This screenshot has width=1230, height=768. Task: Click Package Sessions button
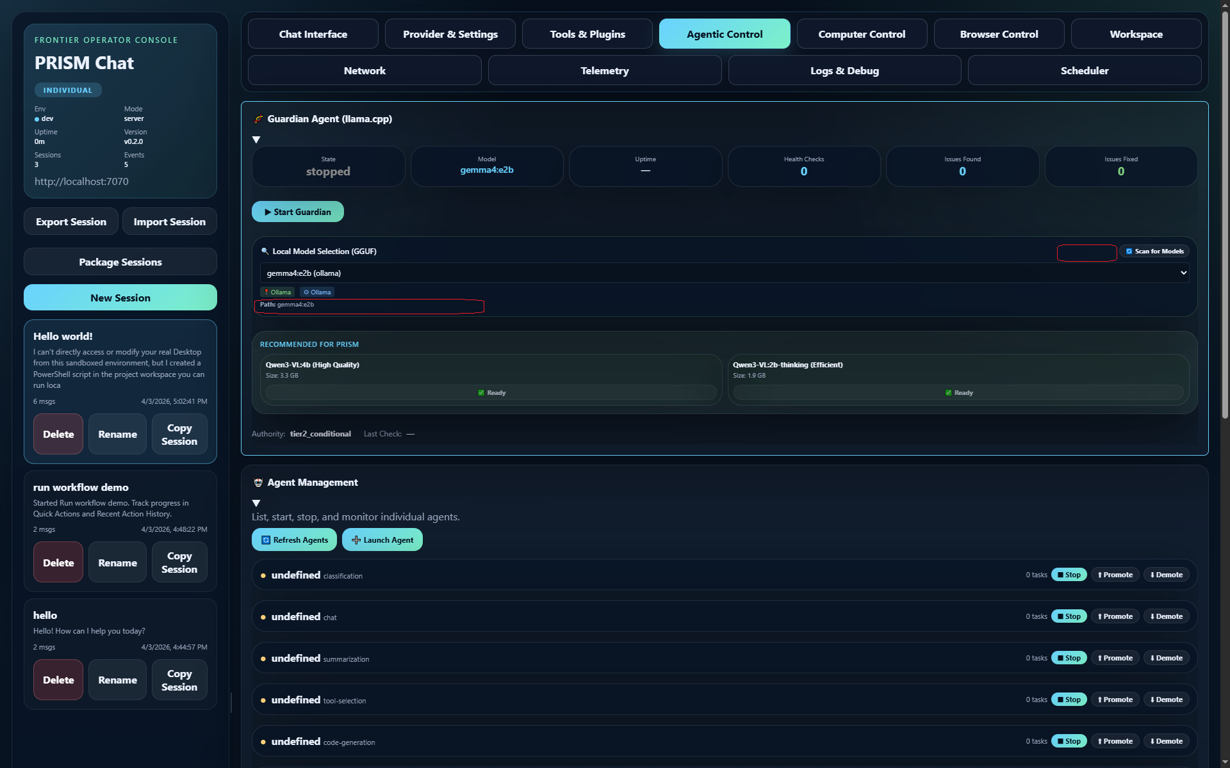120,262
